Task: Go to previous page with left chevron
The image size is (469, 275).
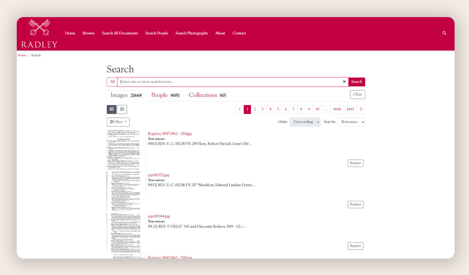Action: coord(240,109)
